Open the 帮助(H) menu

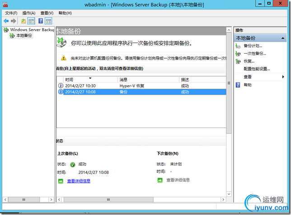click(x=65, y=13)
